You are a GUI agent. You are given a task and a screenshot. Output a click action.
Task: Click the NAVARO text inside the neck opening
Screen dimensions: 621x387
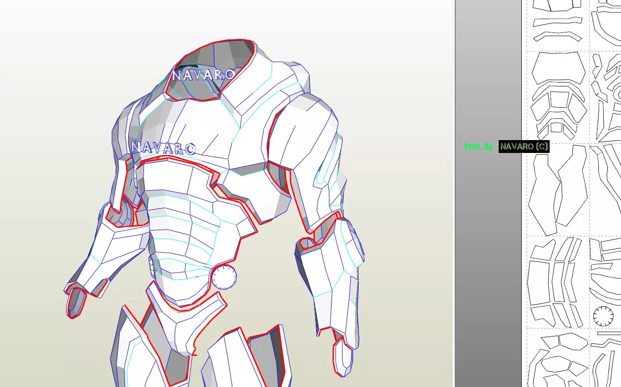(x=203, y=75)
